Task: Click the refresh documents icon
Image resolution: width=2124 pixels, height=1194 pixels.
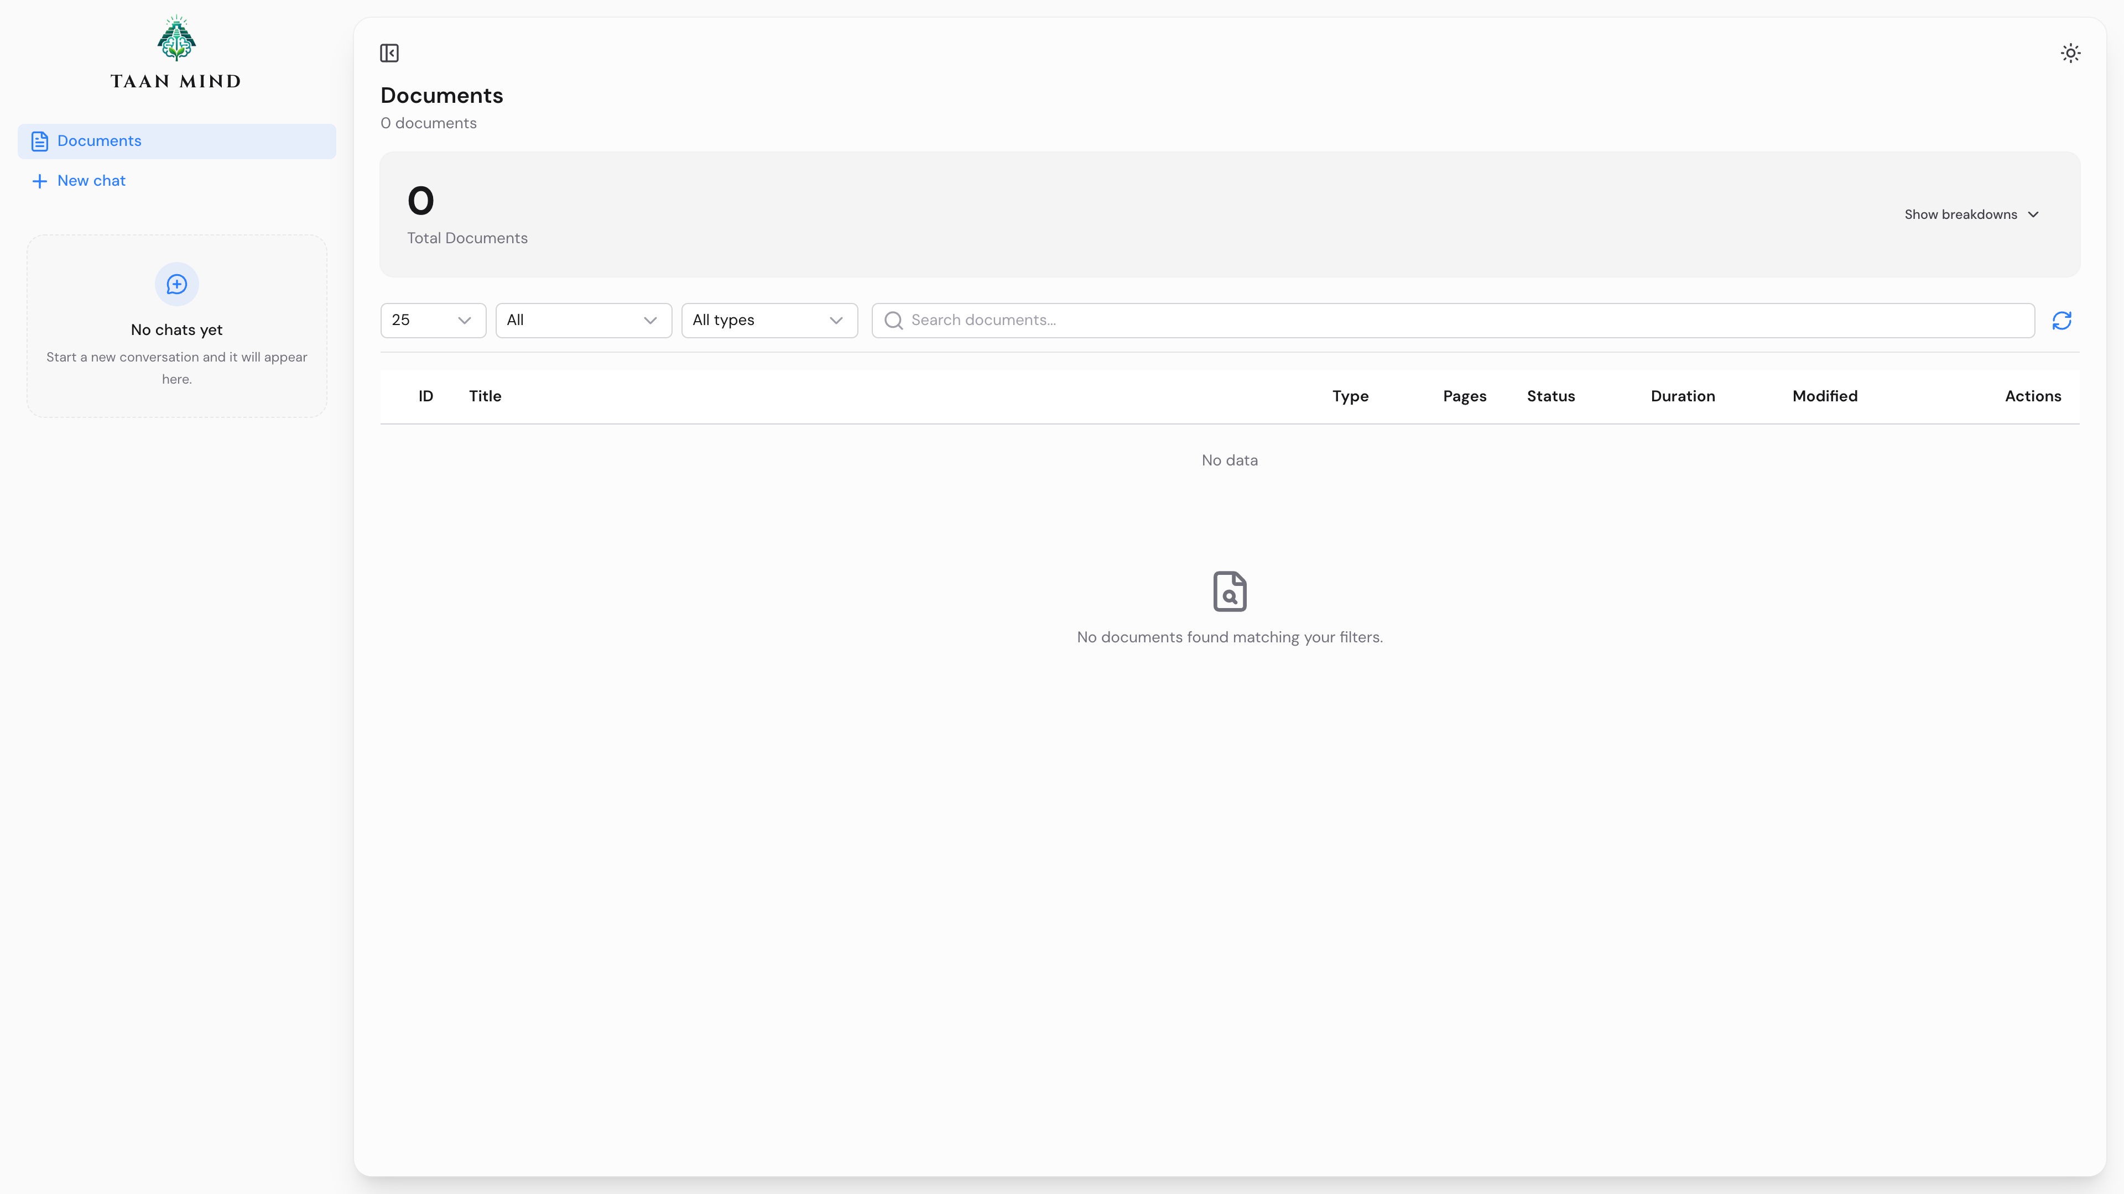Action: pos(2062,321)
